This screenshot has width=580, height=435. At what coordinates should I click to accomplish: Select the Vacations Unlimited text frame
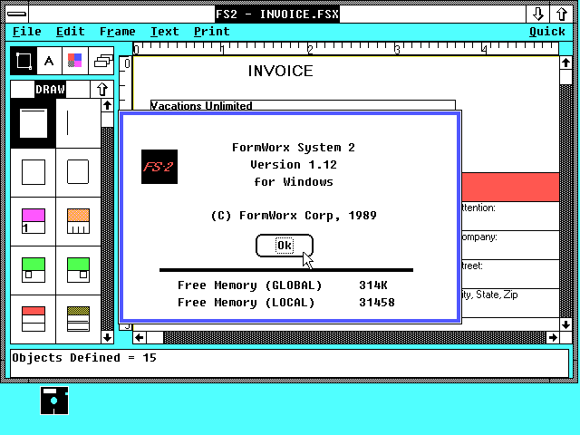303,105
